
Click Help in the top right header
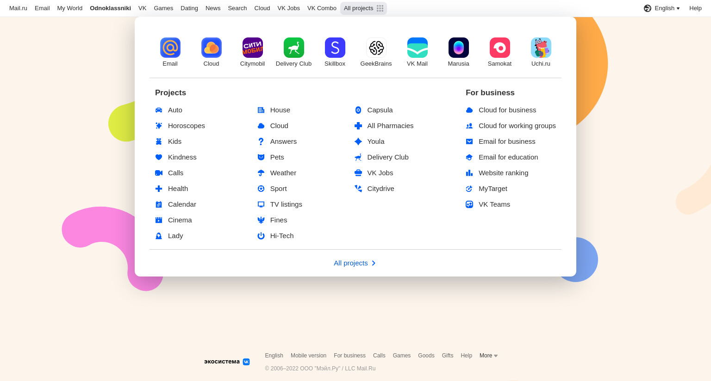[695, 8]
